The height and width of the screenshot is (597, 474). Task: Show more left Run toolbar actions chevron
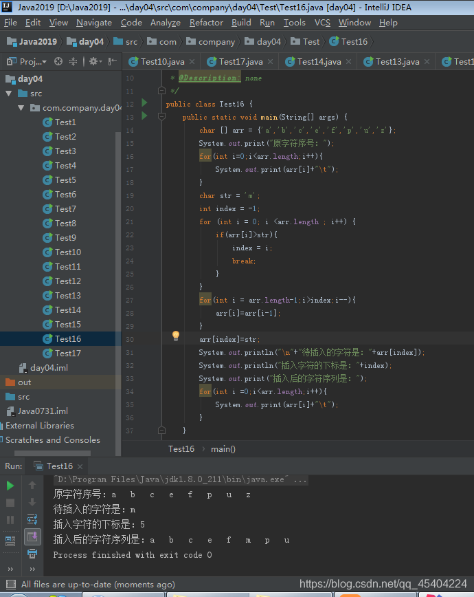10,569
